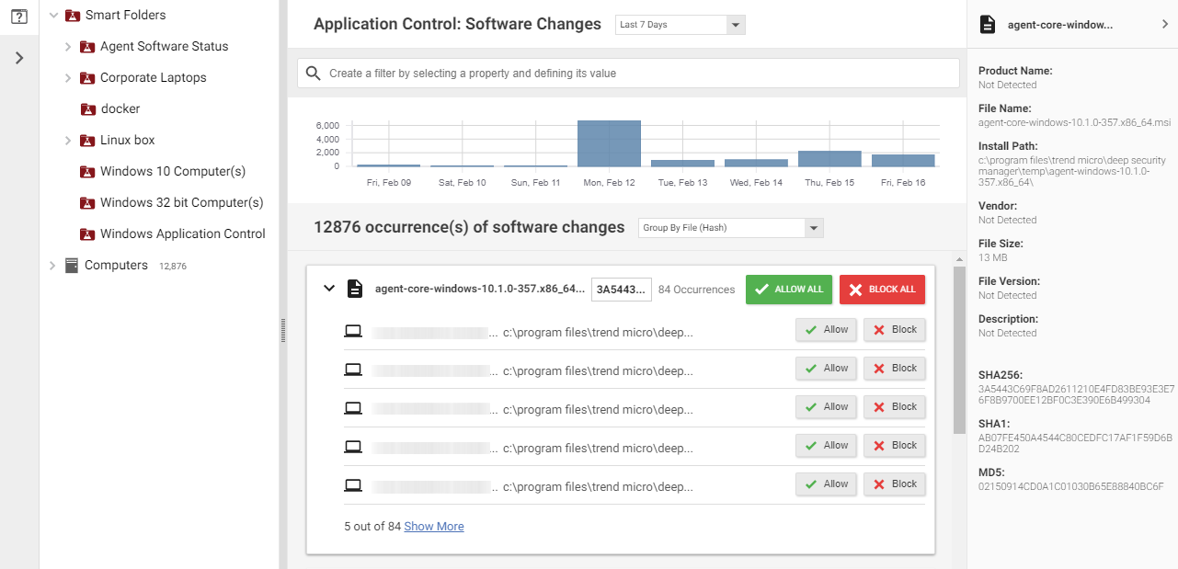This screenshot has height=569, width=1178.
Task: Click the document icon in details panel header
Action: click(x=988, y=25)
